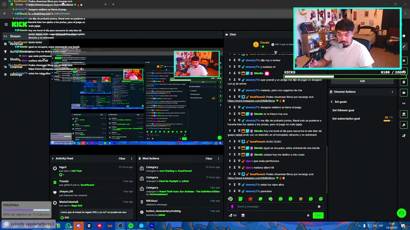Click the channel points dots rail icon
Image resolution: width=410 pixels, height=230 pixels.
[404, 136]
